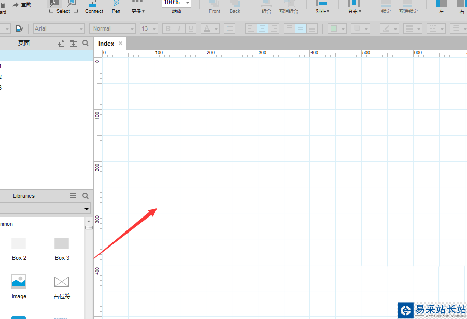The height and width of the screenshot is (319, 467).
Task: Open the line pattern dropdown
Action: click(436, 28)
